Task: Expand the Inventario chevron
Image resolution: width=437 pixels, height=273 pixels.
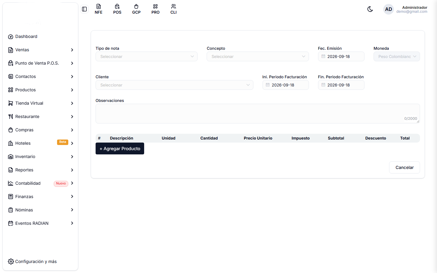Action: (72, 157)
